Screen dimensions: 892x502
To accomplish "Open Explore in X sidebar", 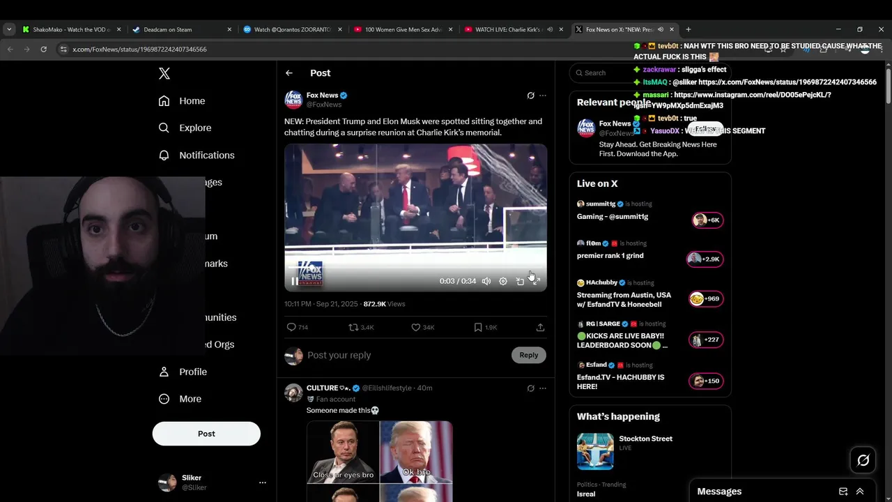I will [x=185, y=128].
